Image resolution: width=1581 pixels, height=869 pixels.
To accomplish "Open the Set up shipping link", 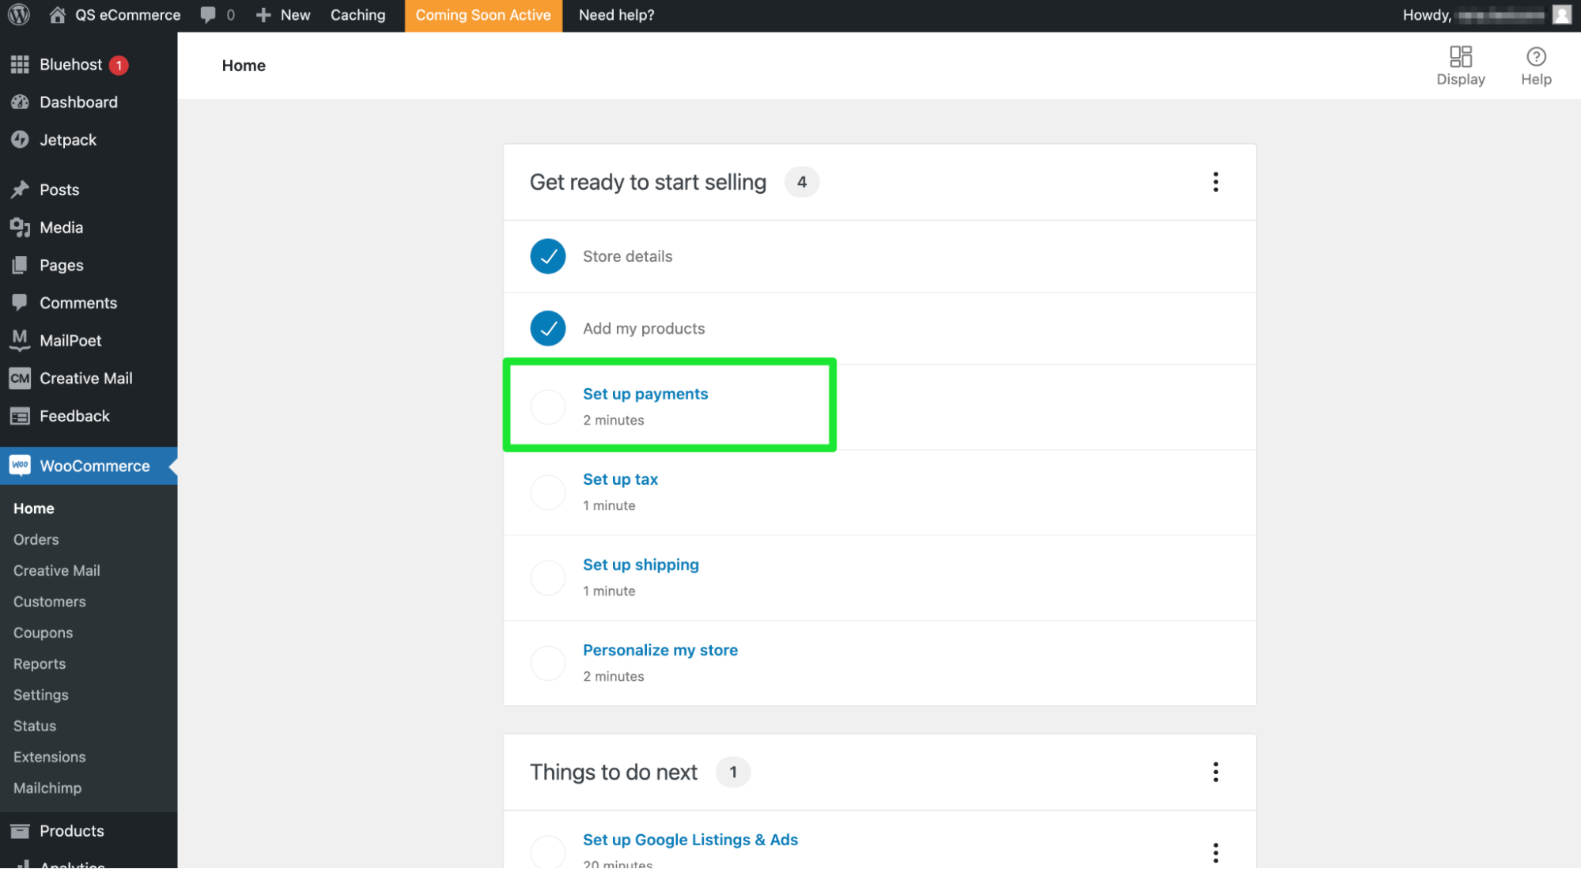I will 641,565.
